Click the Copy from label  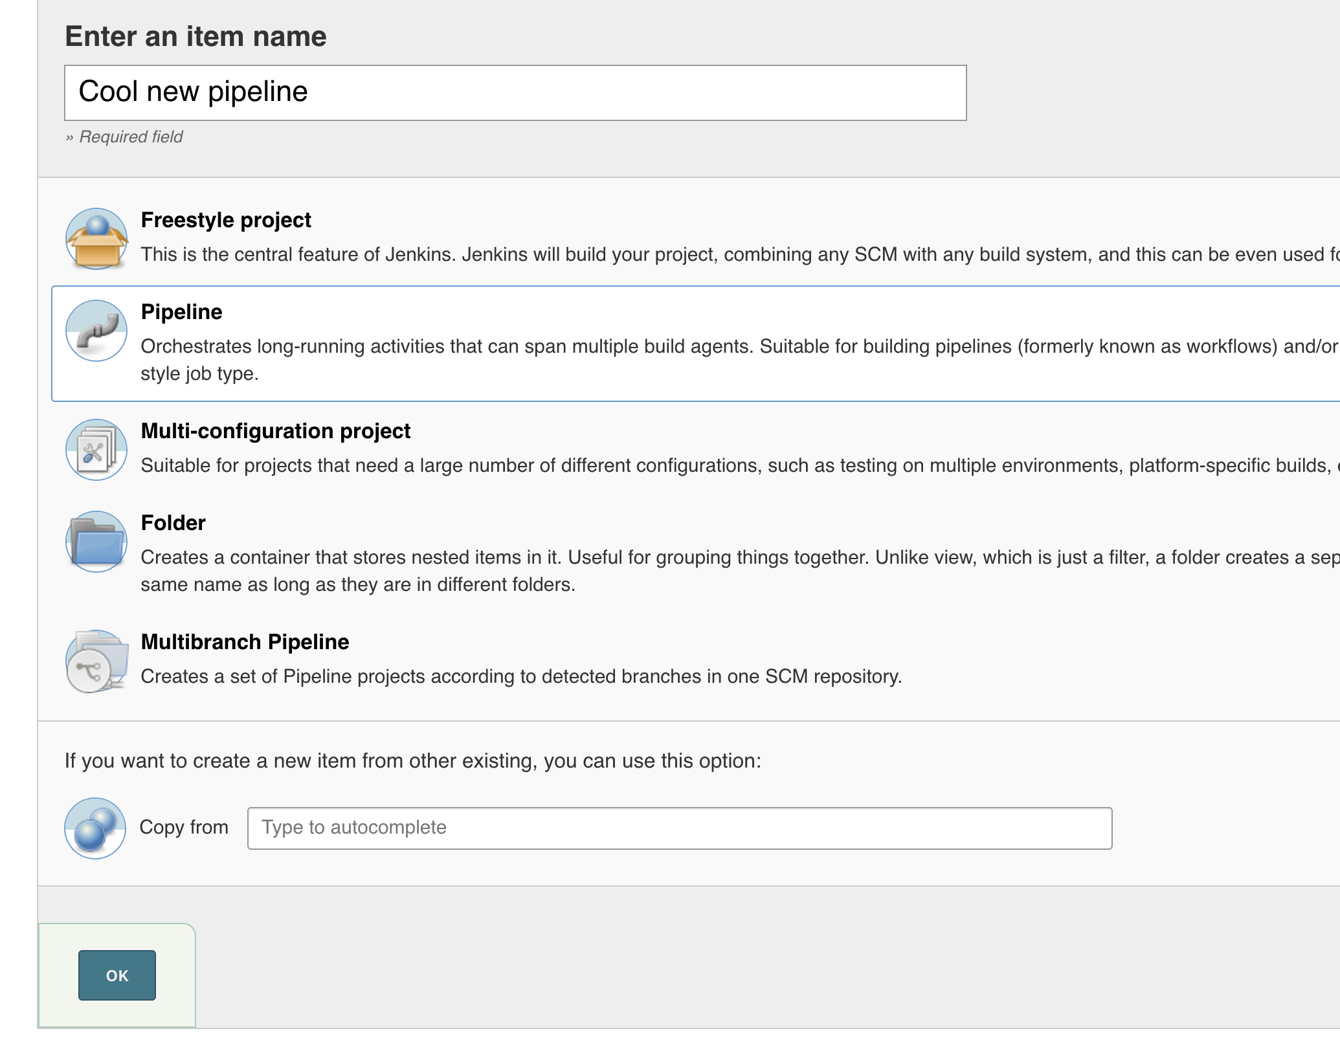(184, 828)
